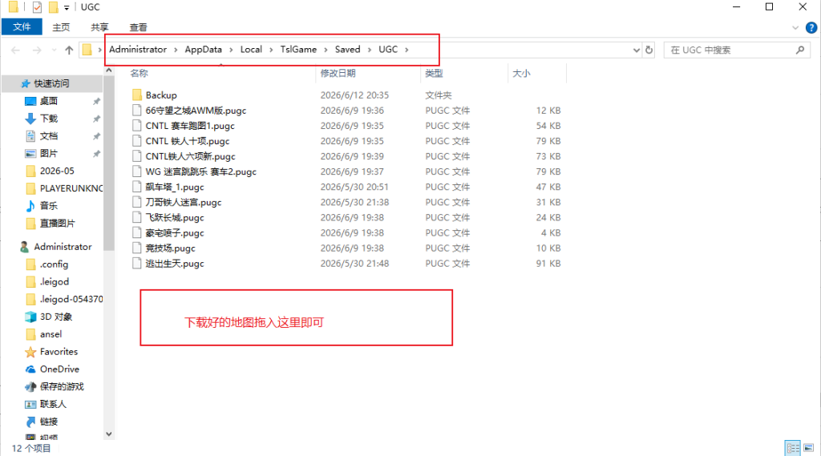Go up one folder level
The width and height of the screenshot is (821, 456).
69,50
